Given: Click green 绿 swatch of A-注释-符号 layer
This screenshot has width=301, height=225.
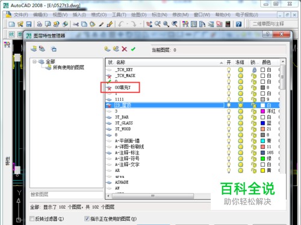Looking at the screenshot, I should click(x=262, y=159).
